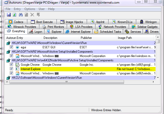The height and width of the screenshot is (114, 164).
Task: Switch to the LSA Providers tab
Action: point(81,27)
